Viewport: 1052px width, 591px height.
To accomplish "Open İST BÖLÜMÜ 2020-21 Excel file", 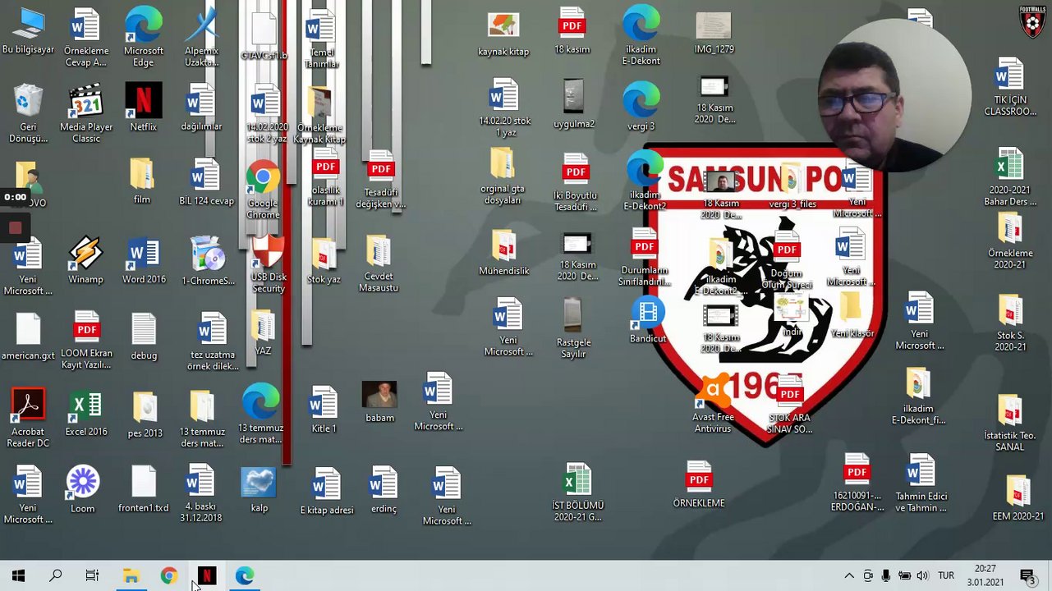I will point(577,492).
